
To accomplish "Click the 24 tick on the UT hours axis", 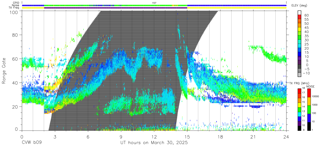I will [x=286, y=137].
